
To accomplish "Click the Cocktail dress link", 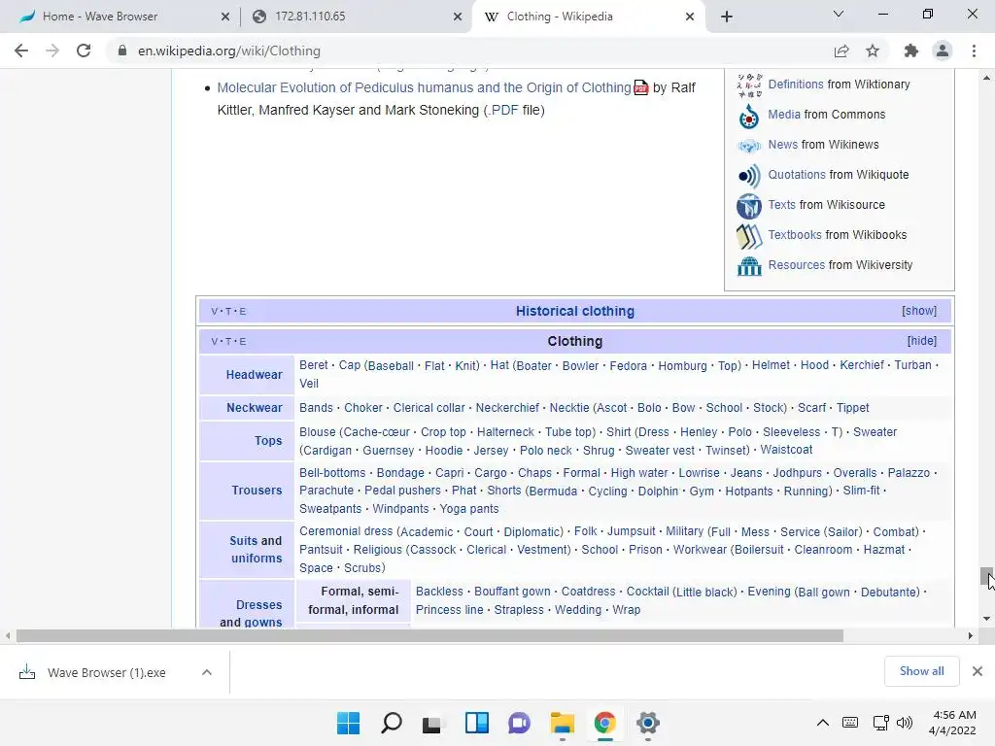I will point(647,592).
